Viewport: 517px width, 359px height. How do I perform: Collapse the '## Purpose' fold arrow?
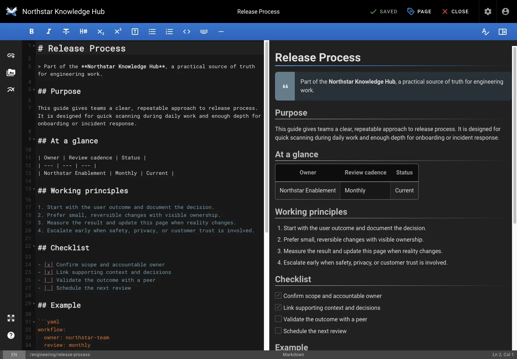34,90
